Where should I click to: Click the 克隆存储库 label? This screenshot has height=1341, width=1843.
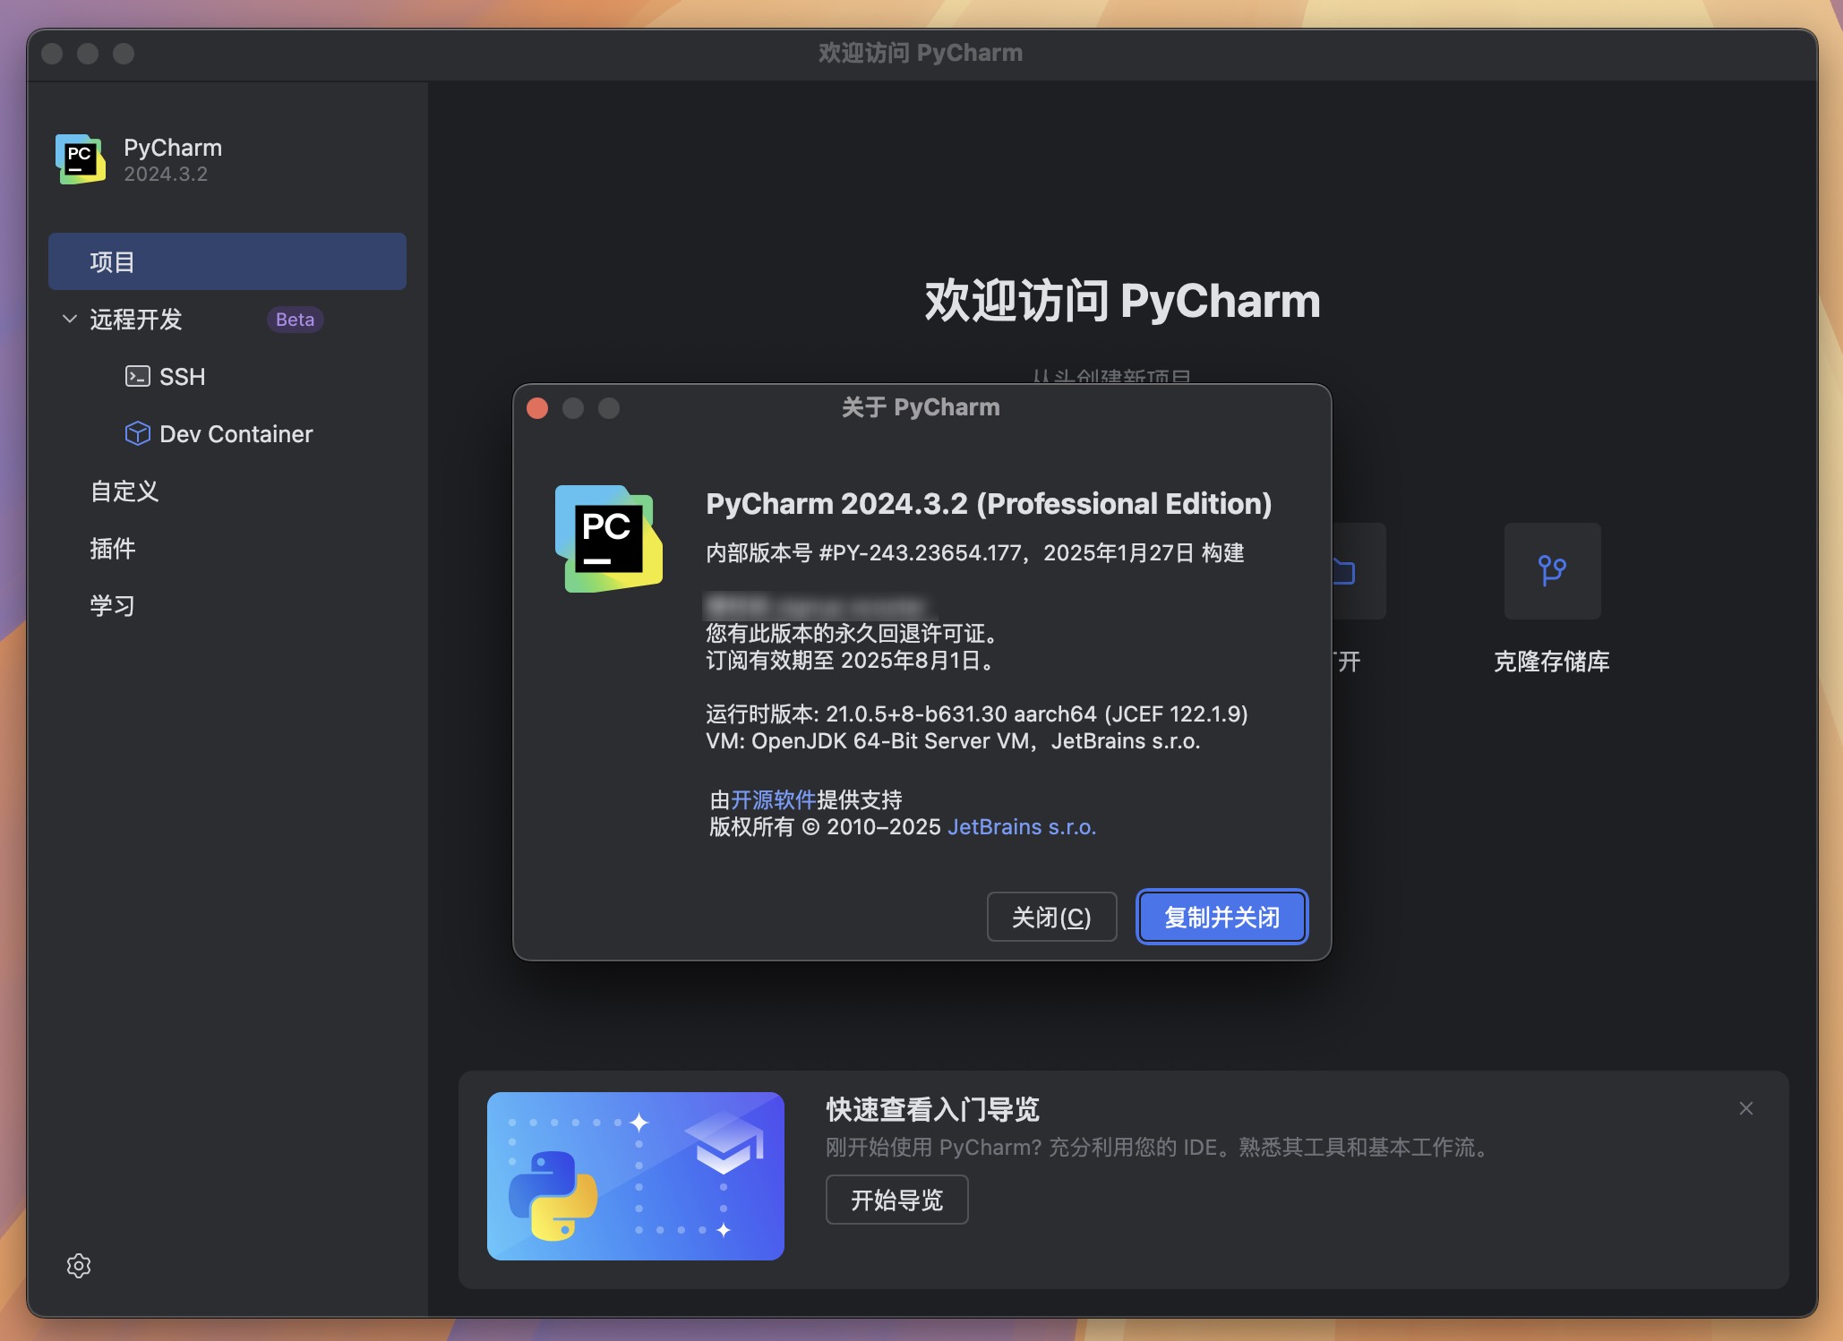[1552, 661]
